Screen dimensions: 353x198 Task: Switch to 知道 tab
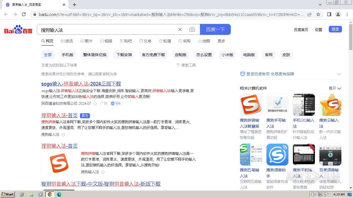tap(165, 41)
